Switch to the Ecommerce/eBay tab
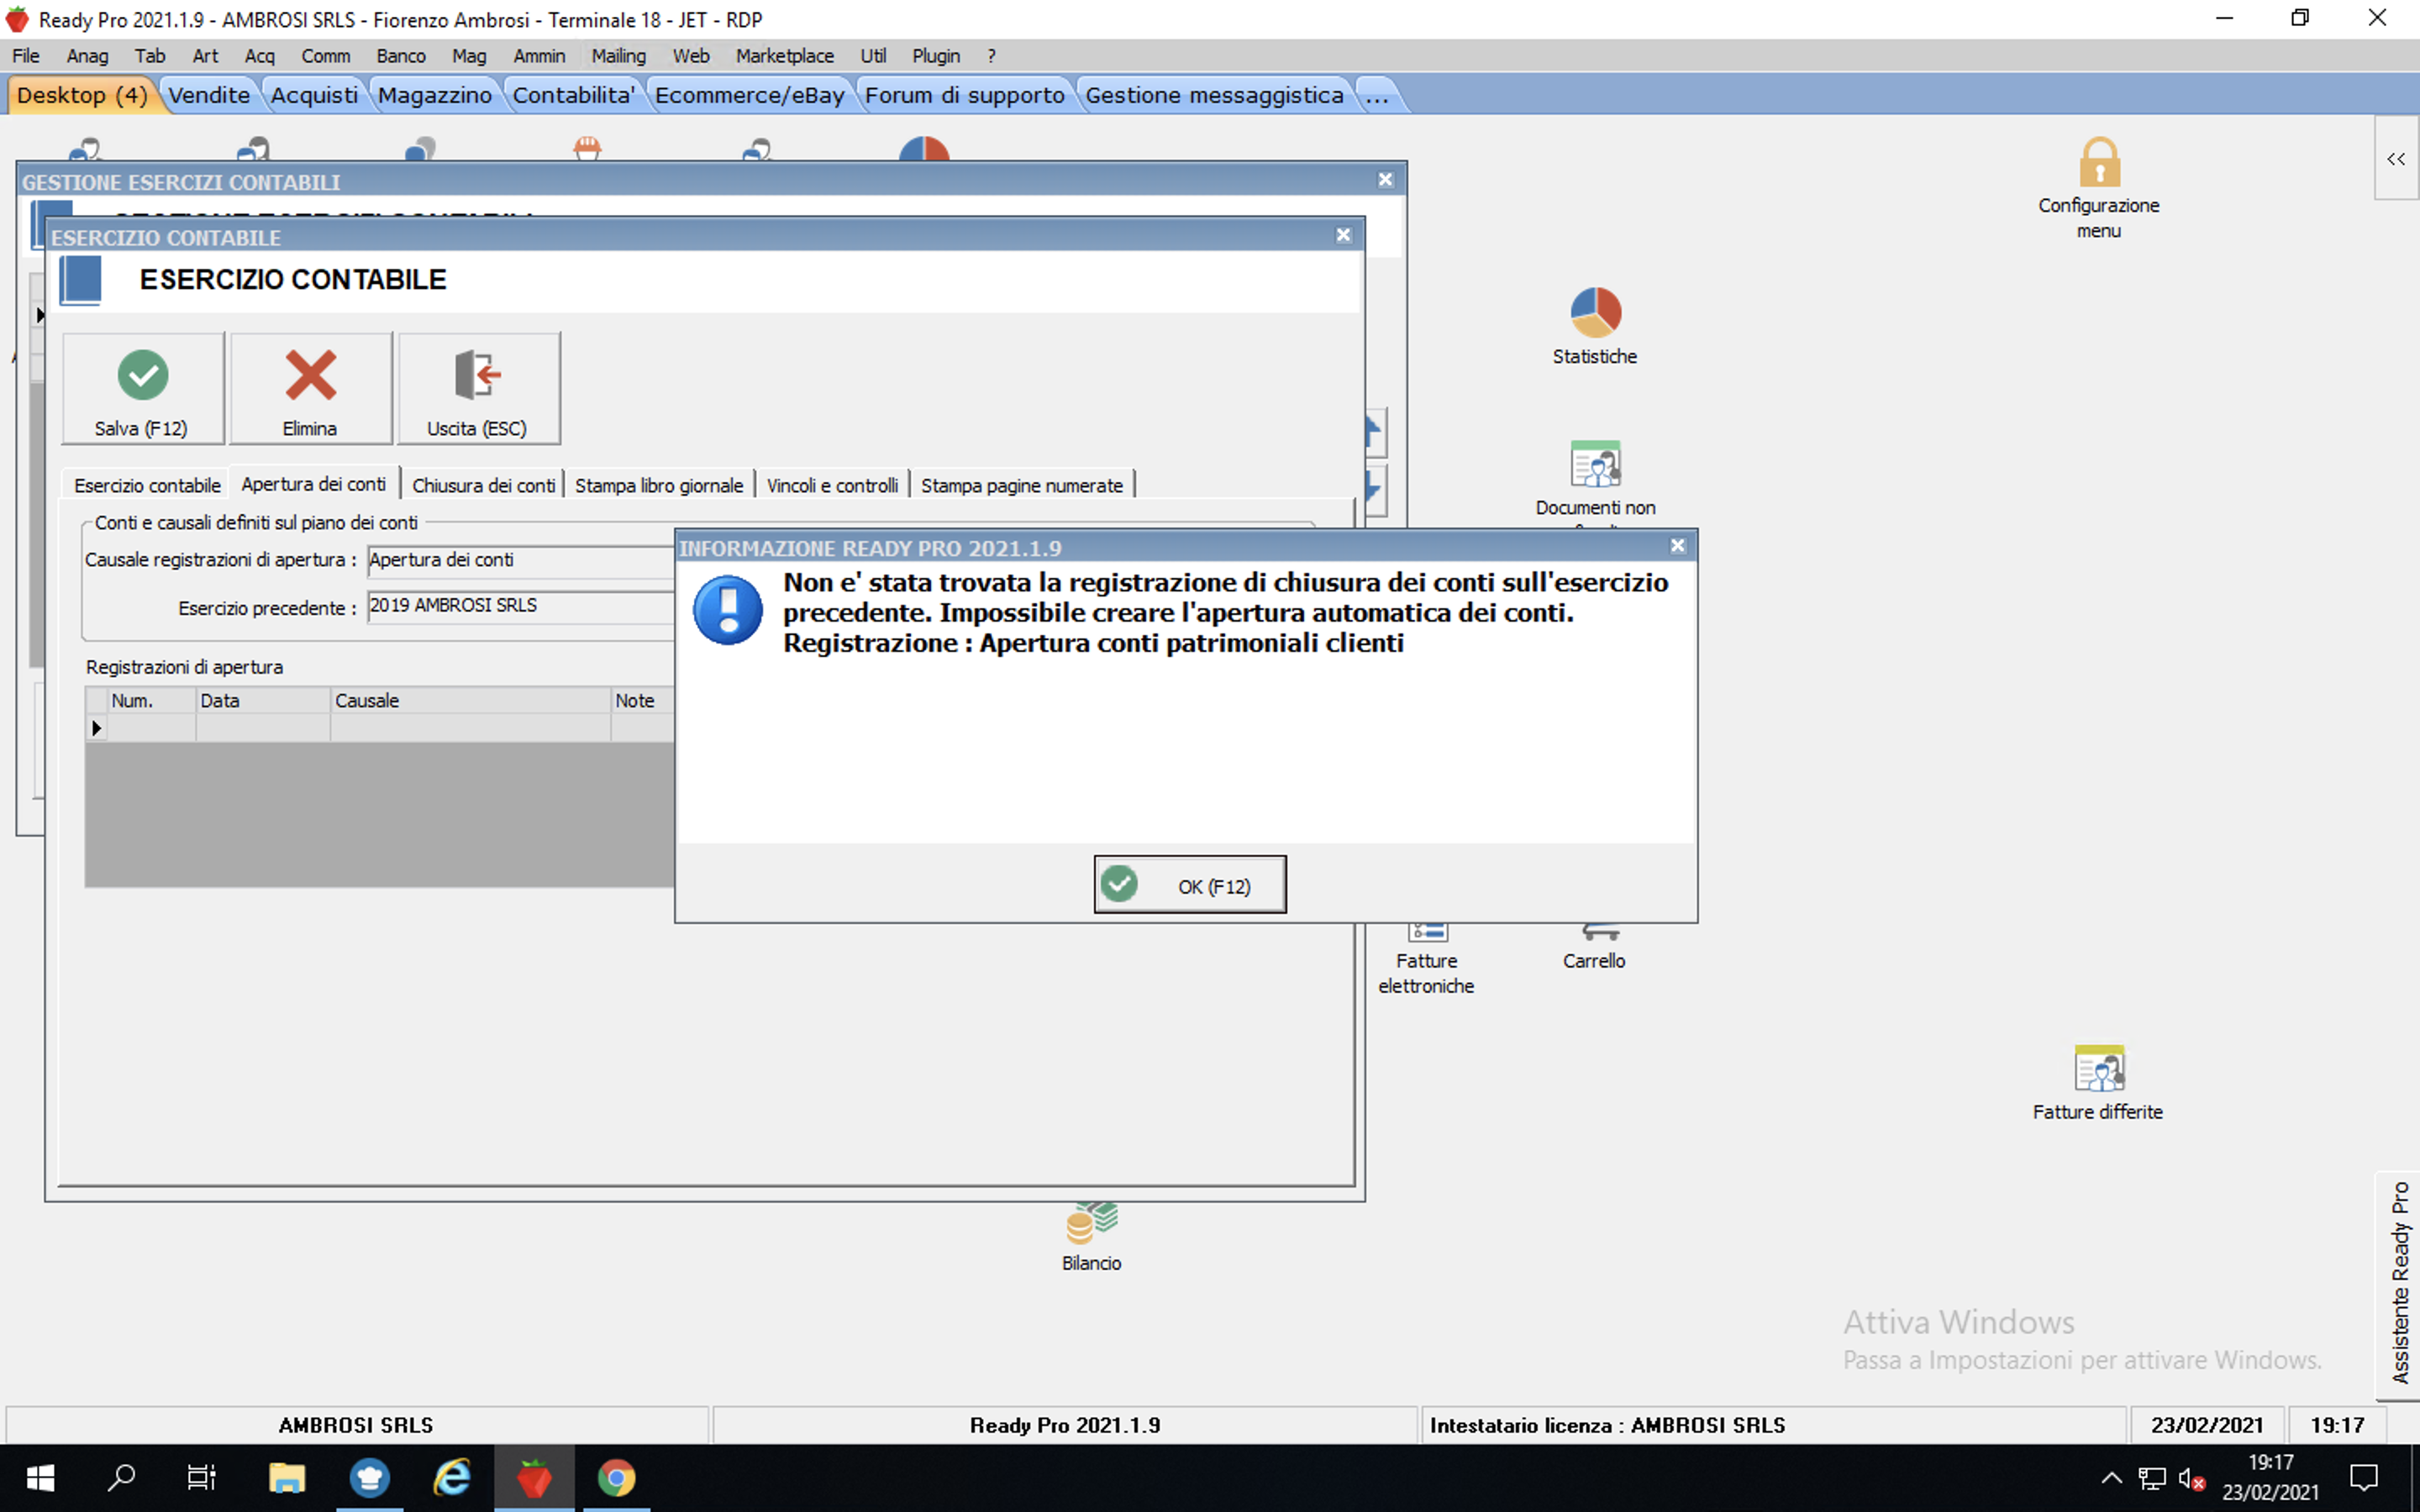The image size is (2420, 1512). (749, 95)
